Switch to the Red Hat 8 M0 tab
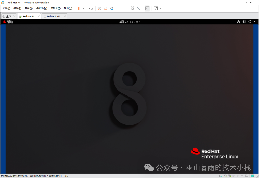This screenshot has height=178, width=259. (x=53, y=16)
